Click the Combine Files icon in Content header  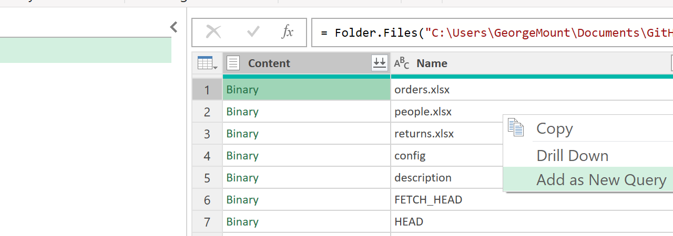pyautogui.click(x=379, y=63)
